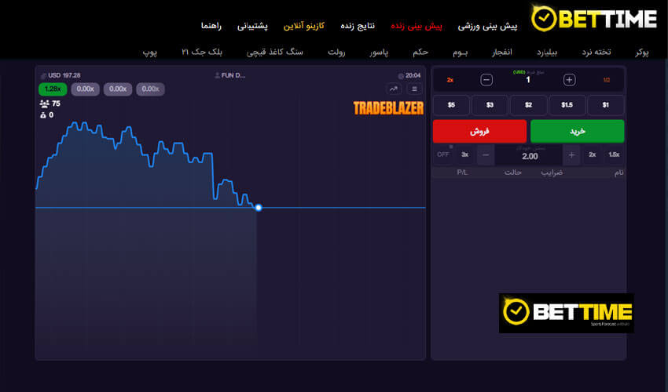Click the حالت status column header
This screenshot has width=668, height=392.
coord(513,172)
